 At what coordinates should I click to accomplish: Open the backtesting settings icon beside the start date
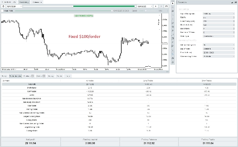3,6
